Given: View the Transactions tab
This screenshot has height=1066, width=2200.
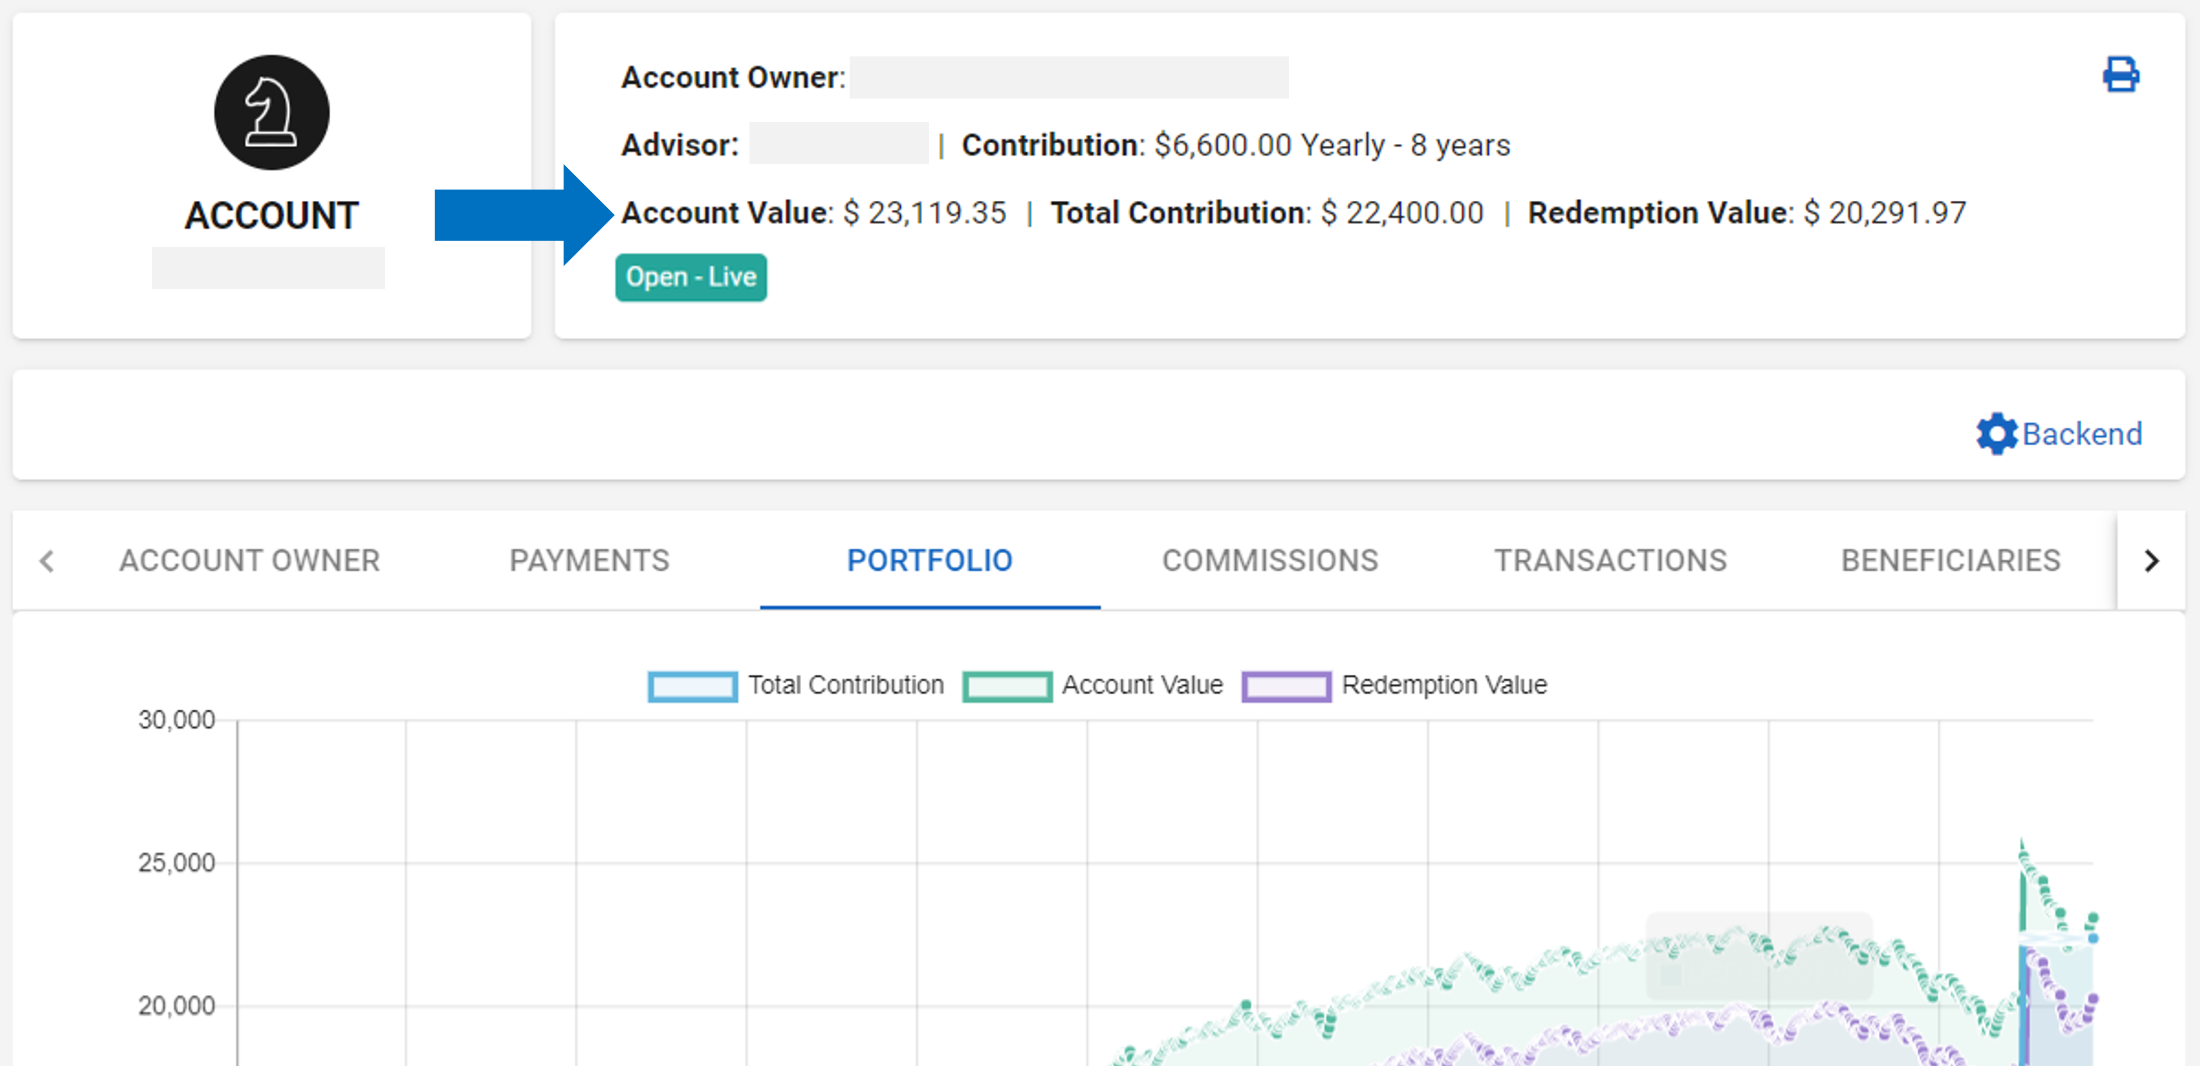Looking at the screenshot, I should click(1610, 560).
